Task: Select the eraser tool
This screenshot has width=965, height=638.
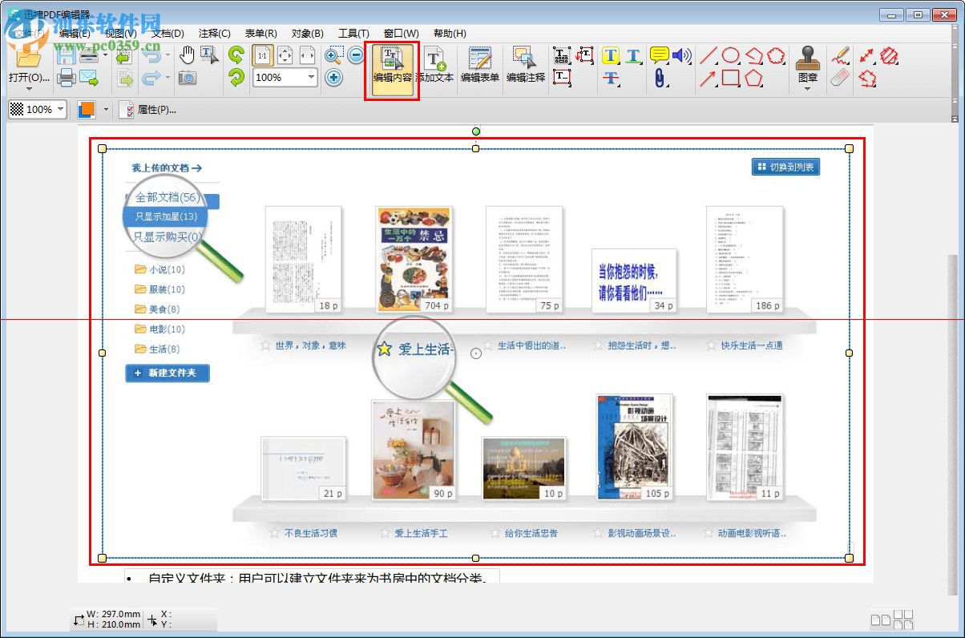Action: [840, 78]
